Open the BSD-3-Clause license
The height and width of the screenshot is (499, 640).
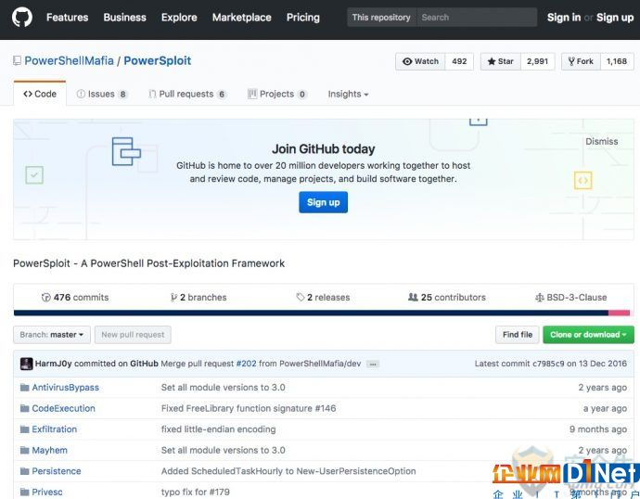(571, 298)
